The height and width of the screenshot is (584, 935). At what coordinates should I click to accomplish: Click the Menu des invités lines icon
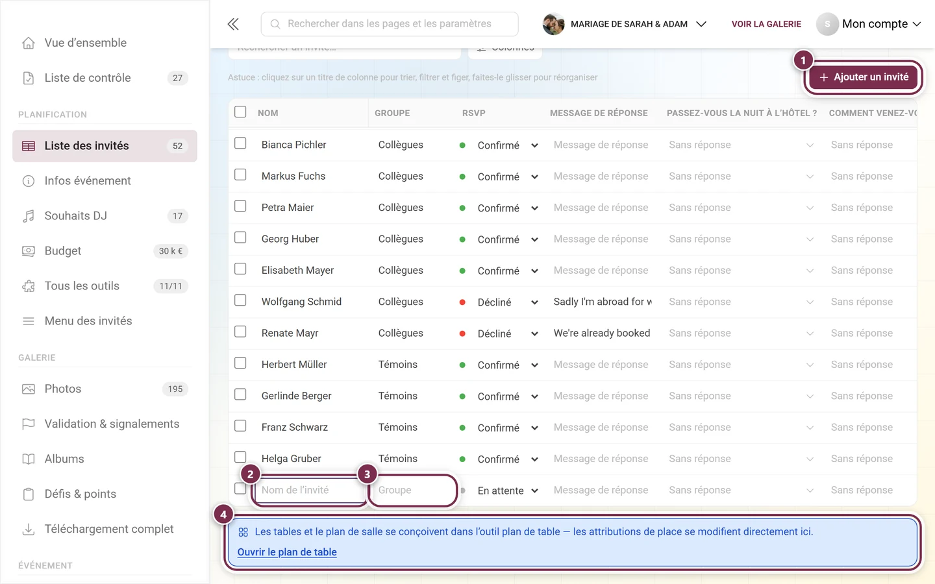(x=29, y=321)
